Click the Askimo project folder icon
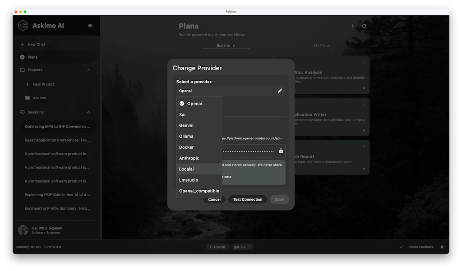Viewport: 462px width, 271px height. coord(28,98)
